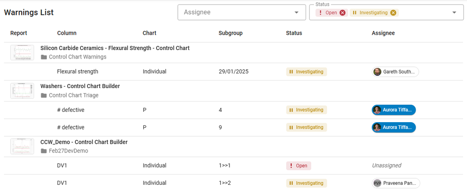Select the Flexural strength column cell
Viewport: 467px width, 190px height.
coord(77,72)
